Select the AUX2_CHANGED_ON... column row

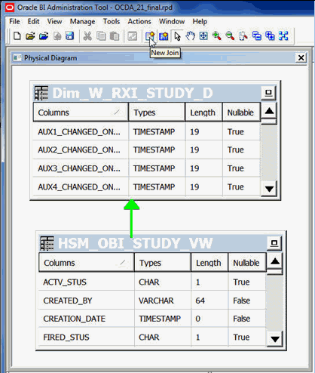tap(147, 150)
